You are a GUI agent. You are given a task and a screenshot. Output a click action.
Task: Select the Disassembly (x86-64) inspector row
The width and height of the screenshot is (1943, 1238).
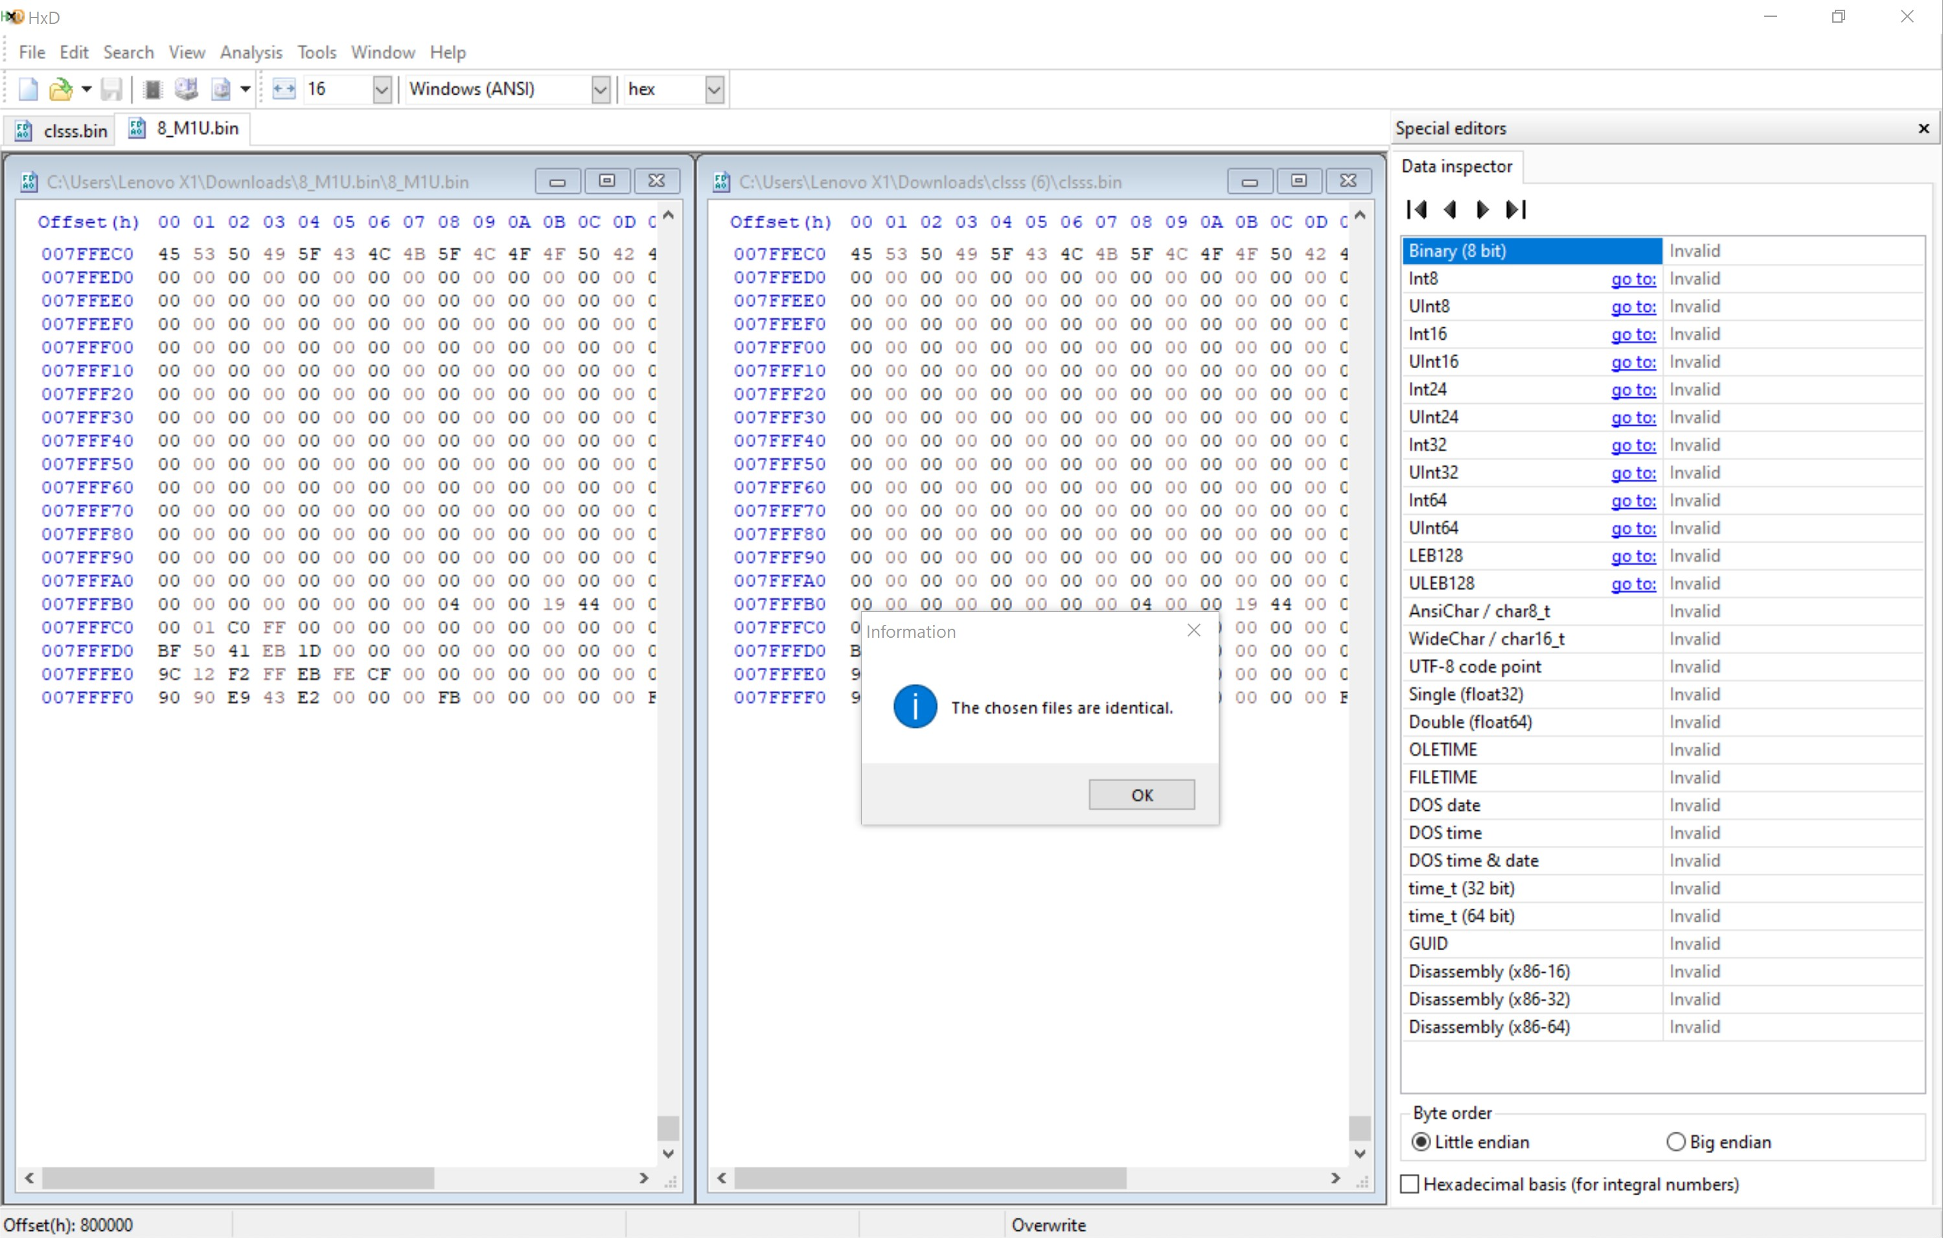tap(1663, 1026)
